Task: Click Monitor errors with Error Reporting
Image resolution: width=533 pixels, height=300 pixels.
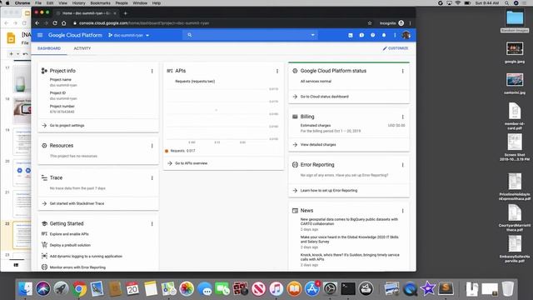Action: (77, 267)
